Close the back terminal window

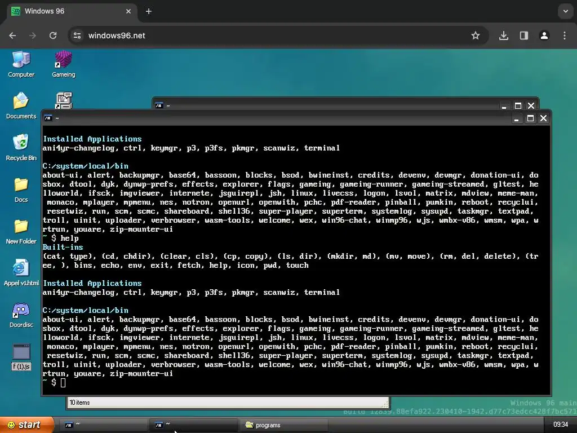tap(531, 105)
